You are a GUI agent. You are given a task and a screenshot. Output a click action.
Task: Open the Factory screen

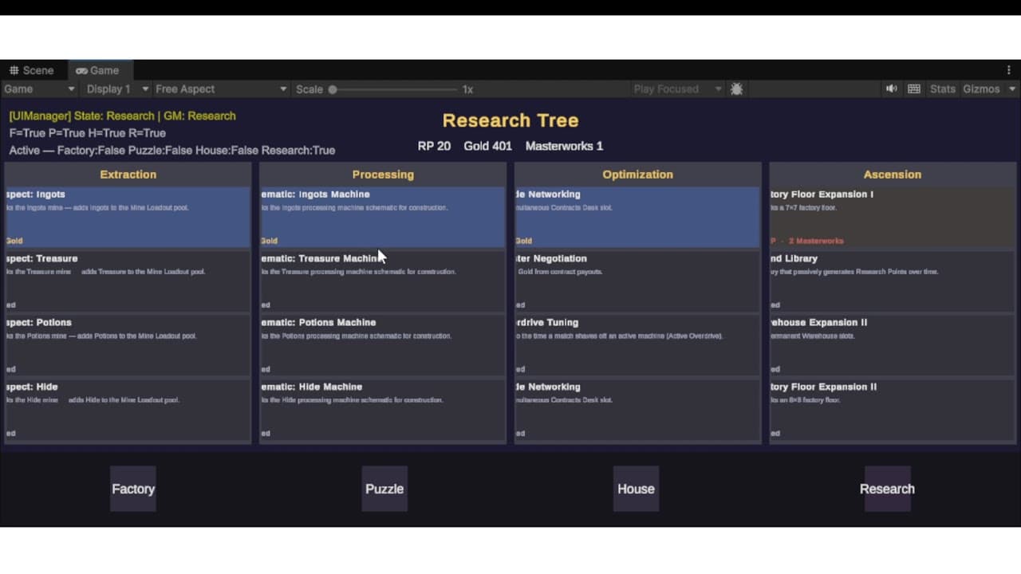133,489
